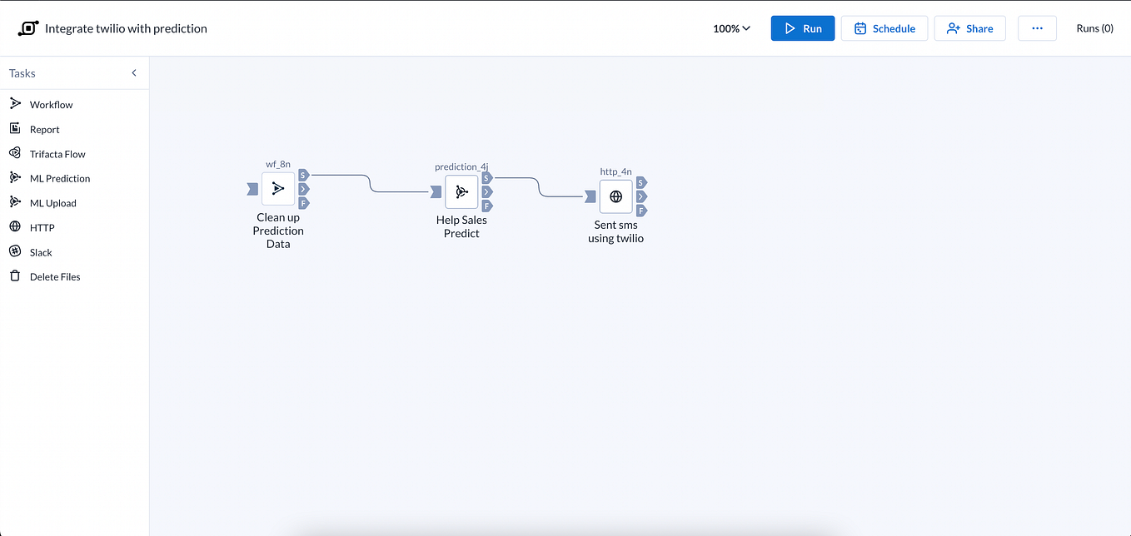
Task: Select the Trifacta Flow icon in the sidebar
Action: (x=16, y=153)
